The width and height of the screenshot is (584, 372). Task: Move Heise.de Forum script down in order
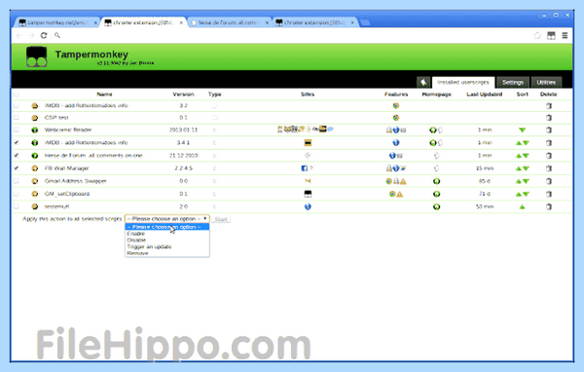pos(526,156)
